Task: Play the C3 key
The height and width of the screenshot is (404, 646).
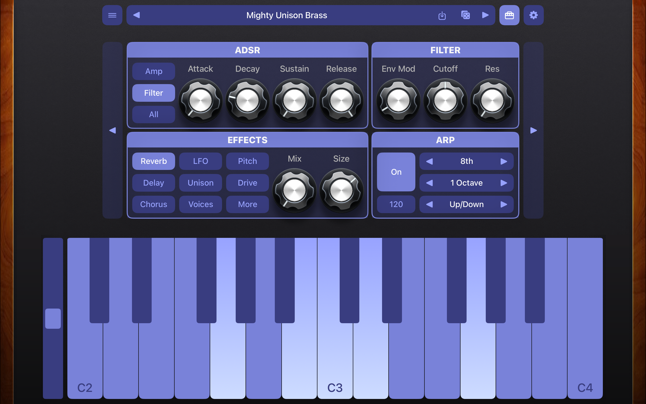Action: pos(335,361)
